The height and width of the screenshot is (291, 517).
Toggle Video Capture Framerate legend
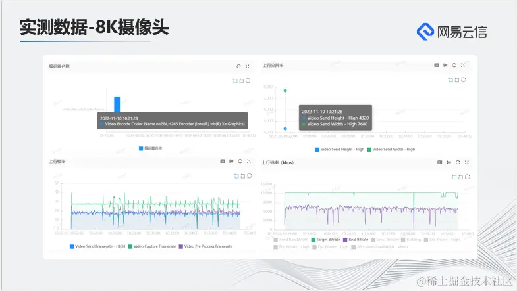point(152,246)
